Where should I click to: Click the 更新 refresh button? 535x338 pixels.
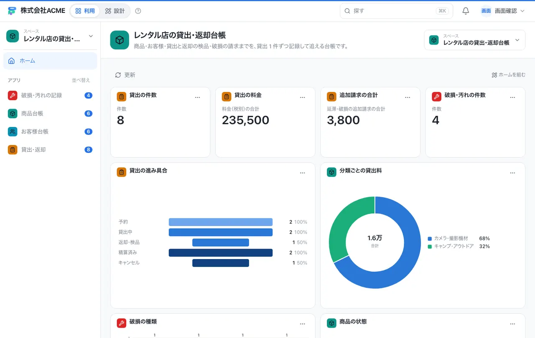pyautogui.click(x=125, y=75)
